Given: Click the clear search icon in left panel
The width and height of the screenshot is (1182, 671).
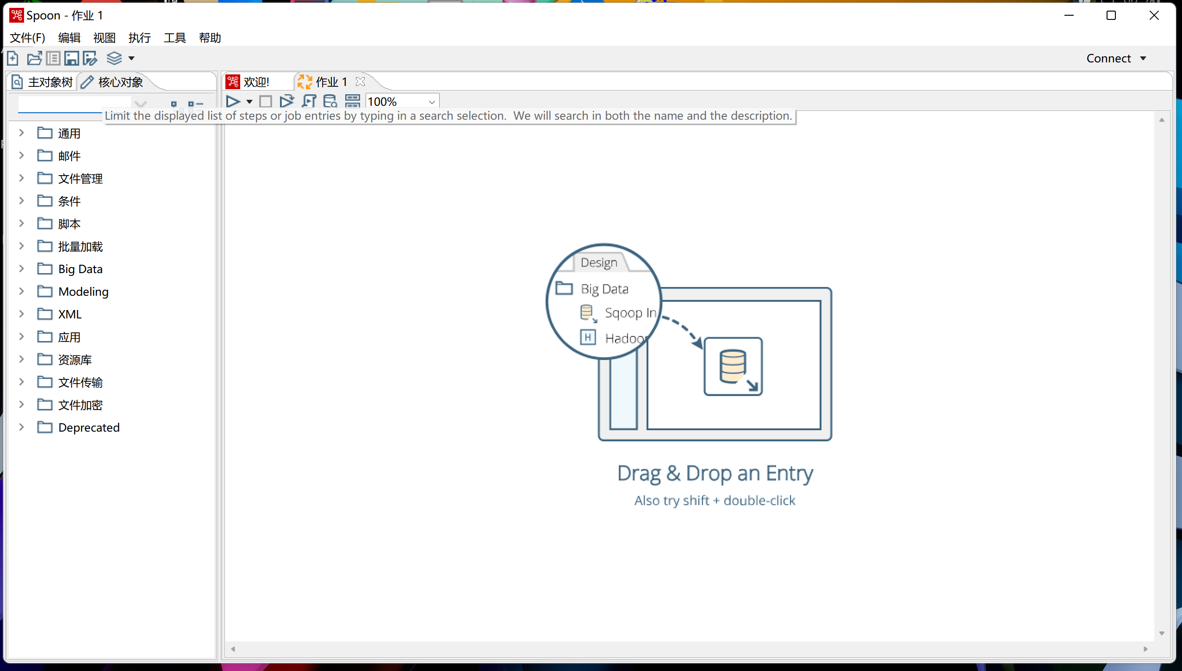Looking at the screenshot, I should pyautogui.click(x=141, y=104).
